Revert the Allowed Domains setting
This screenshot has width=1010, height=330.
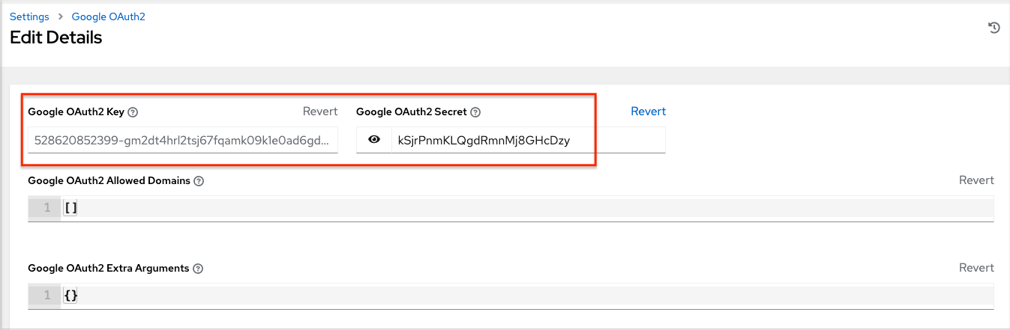point(976,180)
